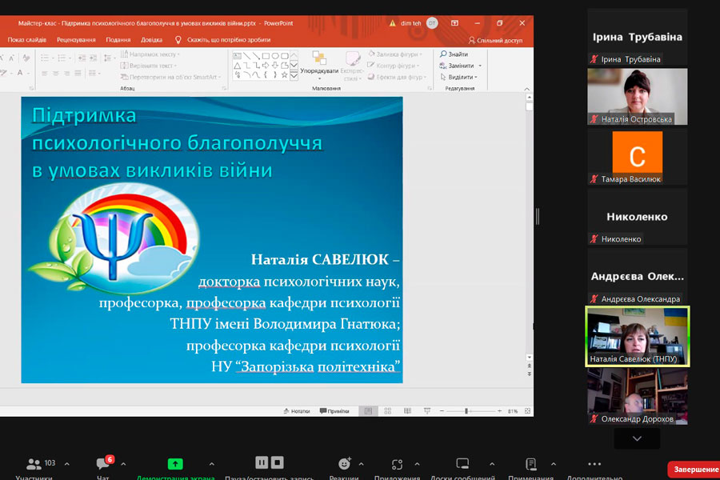Open the Zoom participants panel icon
Viewport: 720px width, 480px height.
point(34,464)
